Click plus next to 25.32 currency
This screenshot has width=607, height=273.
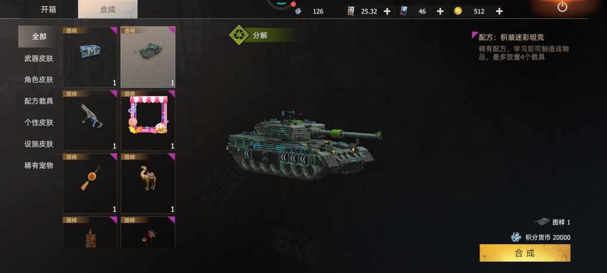387,11
